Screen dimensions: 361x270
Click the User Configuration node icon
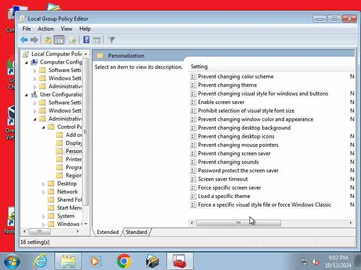coord(35,94)
